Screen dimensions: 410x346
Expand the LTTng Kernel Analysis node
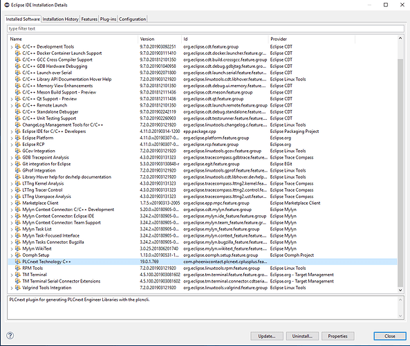tap(12, 184)
